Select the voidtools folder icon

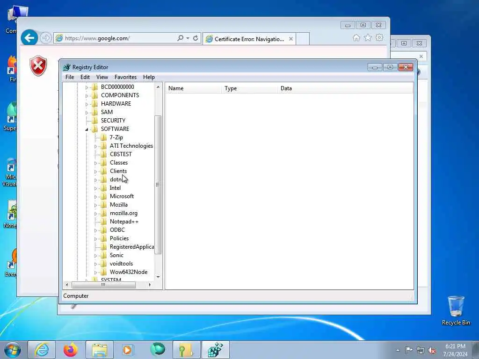pos(103,264)
